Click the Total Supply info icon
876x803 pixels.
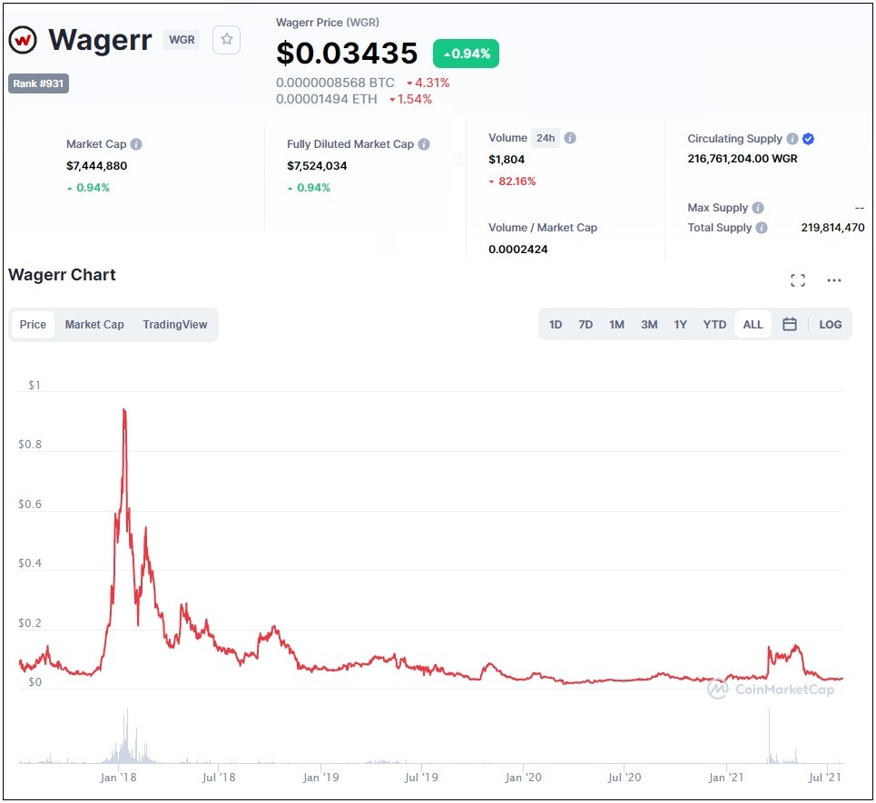[762, 228]
